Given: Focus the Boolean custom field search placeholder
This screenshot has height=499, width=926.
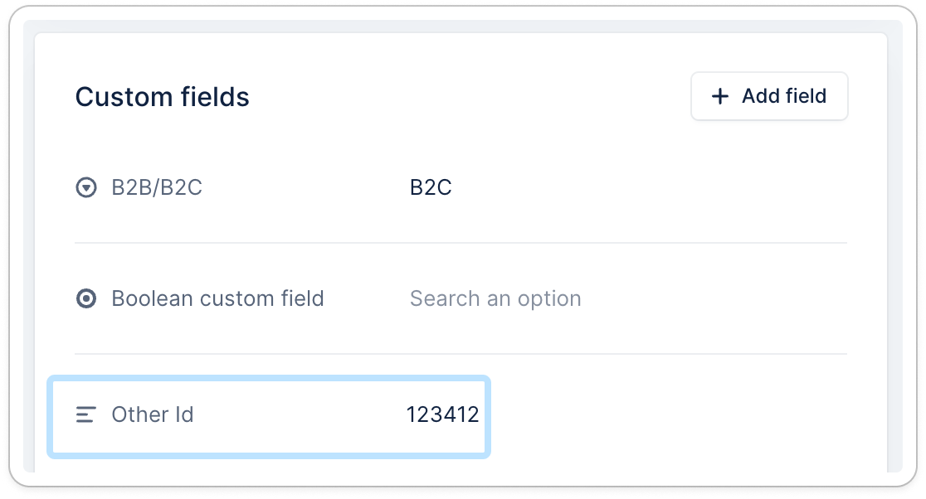Looking at the screenshot, I should 495,298.
